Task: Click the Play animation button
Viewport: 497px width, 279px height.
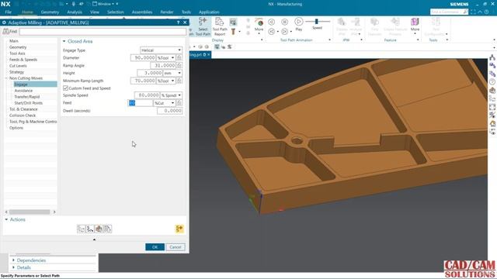Action: 298,22
